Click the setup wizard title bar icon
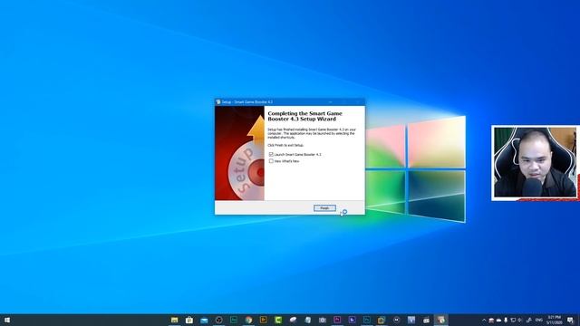580x326 pixels. click(218, 101)
